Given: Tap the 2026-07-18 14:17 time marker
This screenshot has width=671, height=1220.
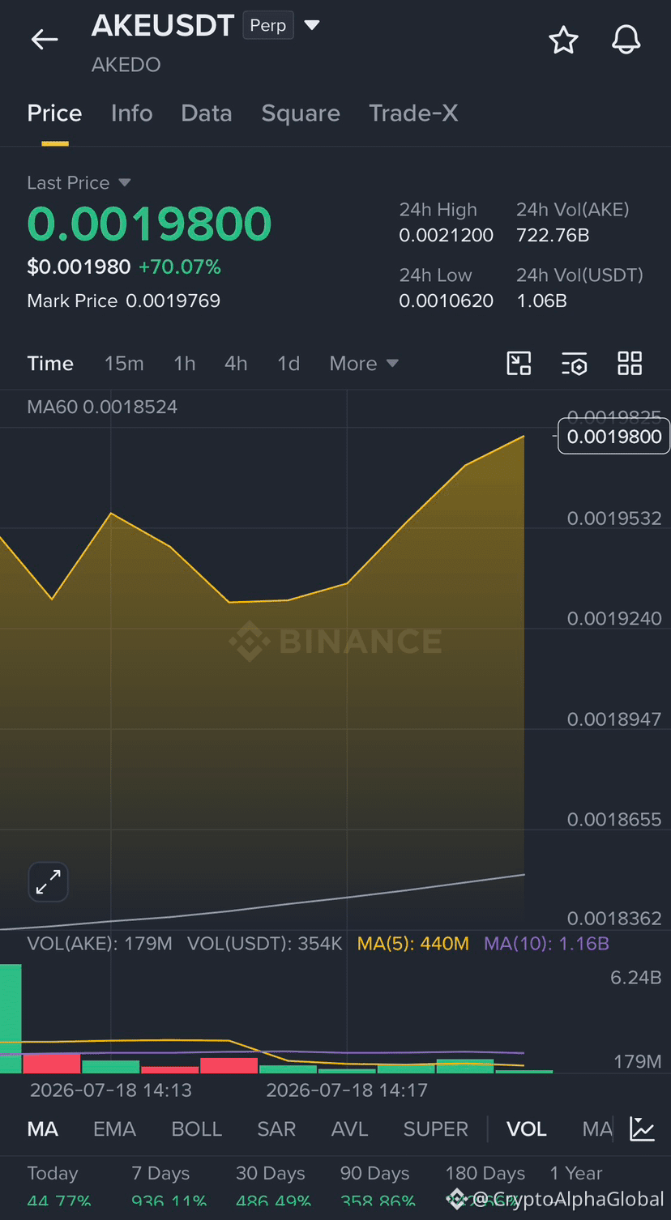Looking at the screenshot, I should [347, 1090].
